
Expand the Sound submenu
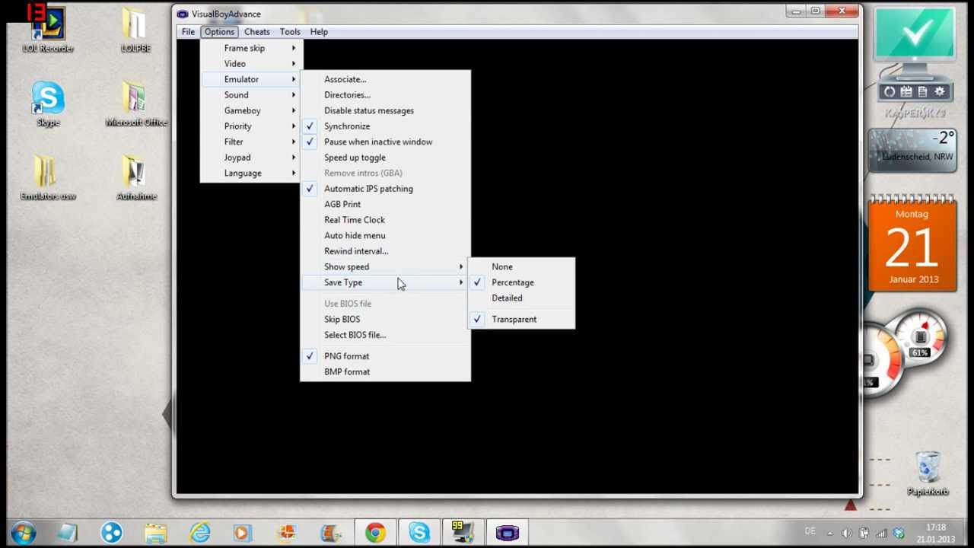(x=251, y=95)
